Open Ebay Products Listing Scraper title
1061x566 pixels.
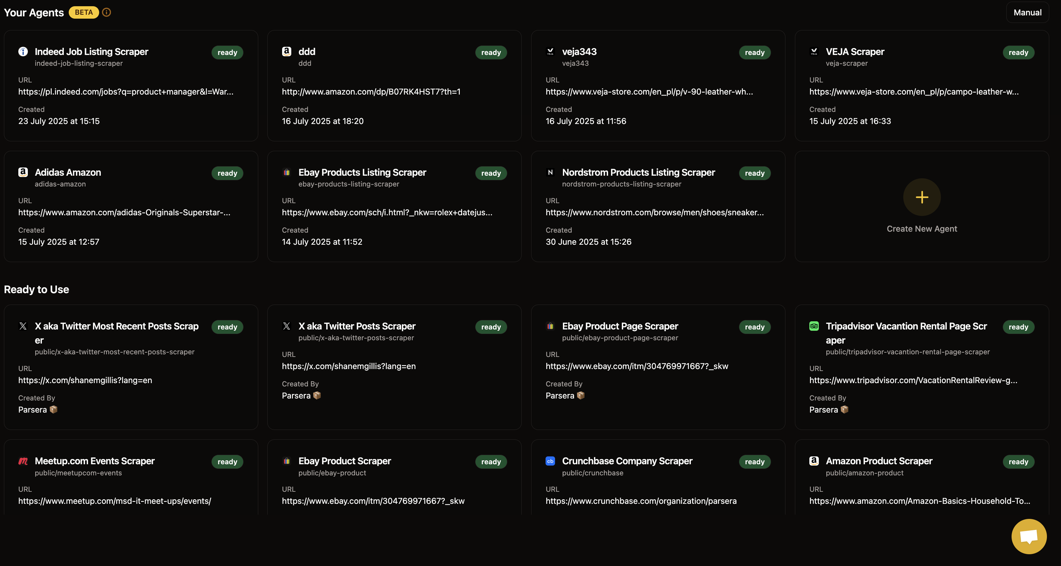pyautogui.click(x=362, y=172)
